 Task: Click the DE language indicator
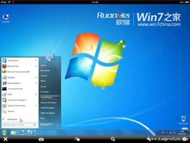coord(163,132)
